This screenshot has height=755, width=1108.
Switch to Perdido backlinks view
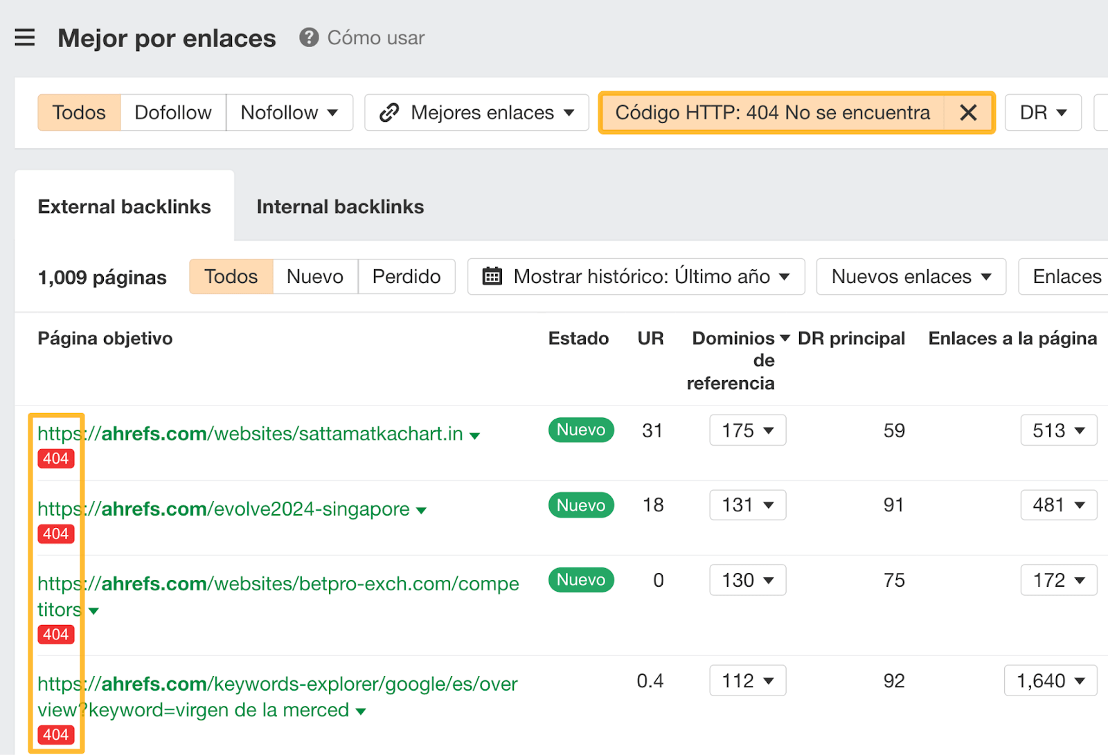click(406, 276)
